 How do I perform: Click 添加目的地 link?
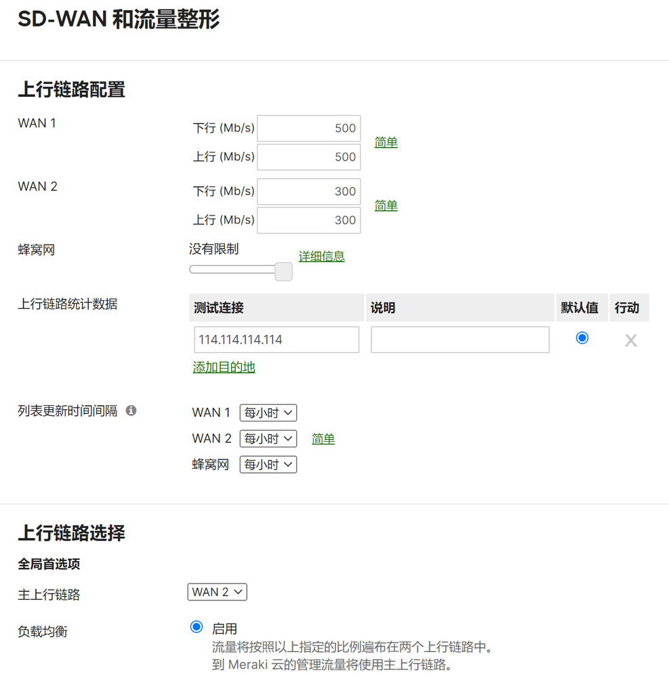pos(224,367)
